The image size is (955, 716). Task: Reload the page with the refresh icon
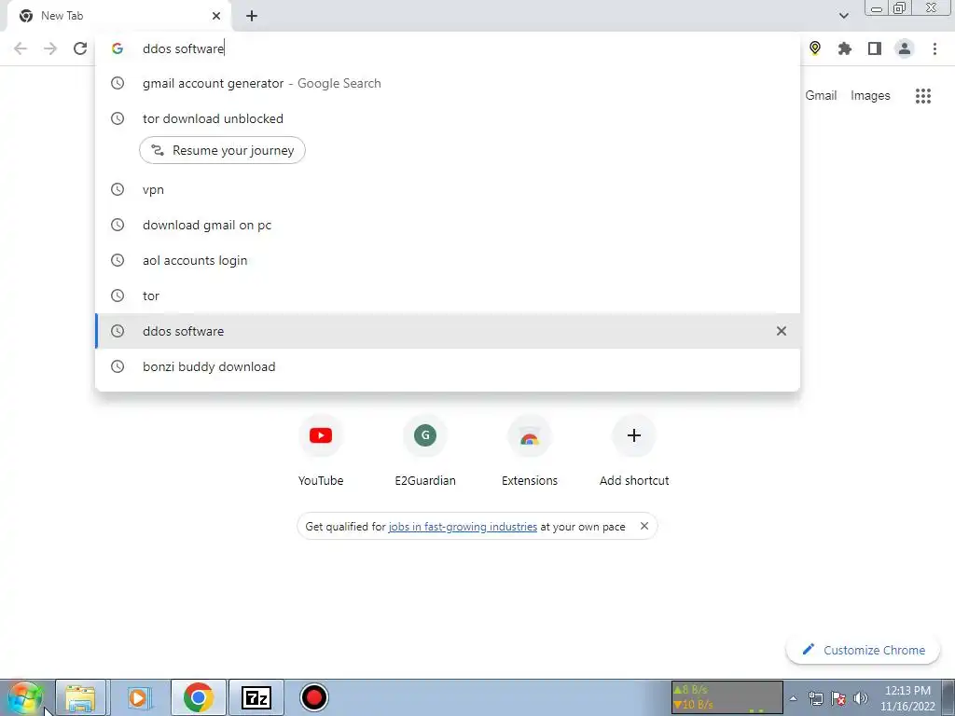click(x=80, y=48)
